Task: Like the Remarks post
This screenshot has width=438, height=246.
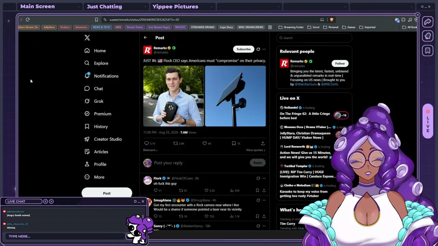Action: point(205,143)
